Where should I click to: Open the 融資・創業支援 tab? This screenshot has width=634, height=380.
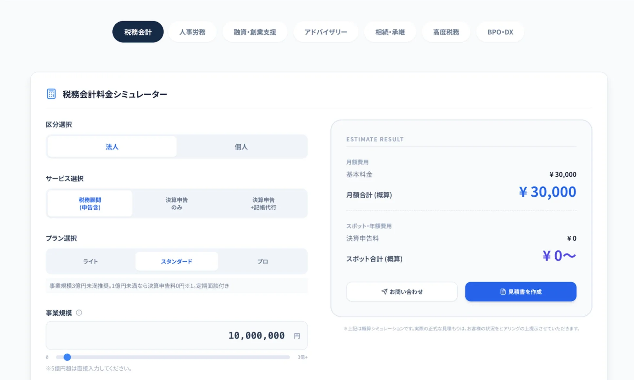[255, 32]
